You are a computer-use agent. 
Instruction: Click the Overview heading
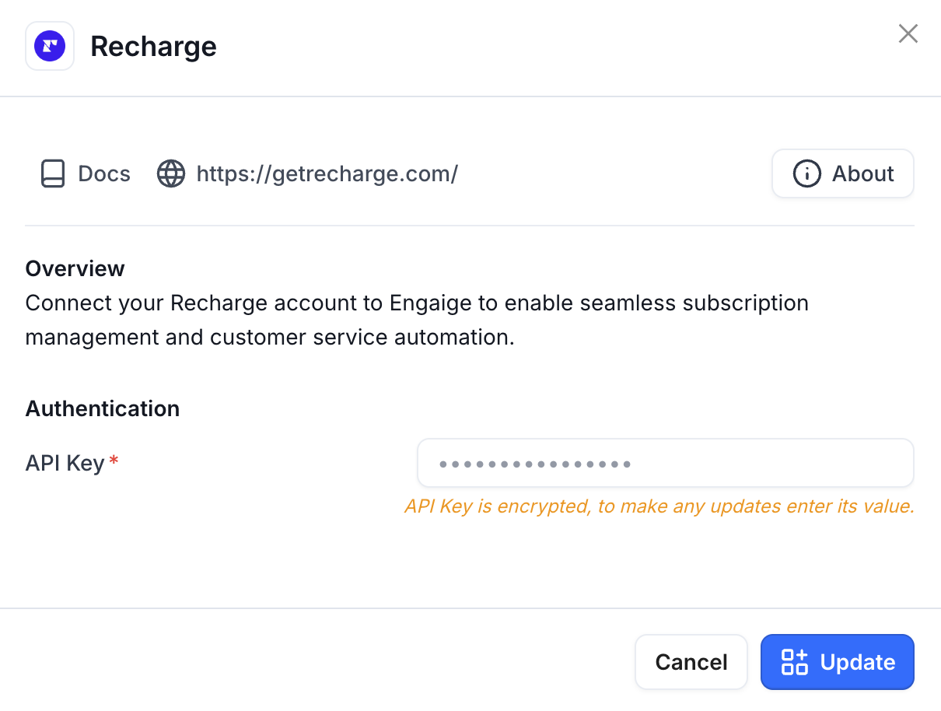click(75, 268)
